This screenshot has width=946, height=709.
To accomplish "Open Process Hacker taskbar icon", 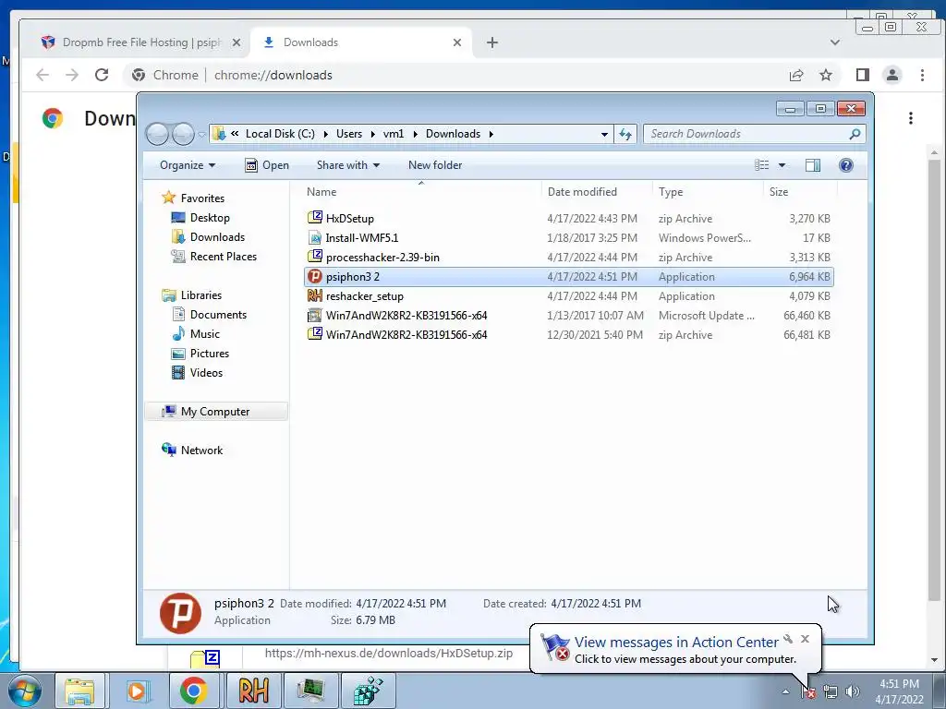I will pyautogui.click(x=310, y=691).
